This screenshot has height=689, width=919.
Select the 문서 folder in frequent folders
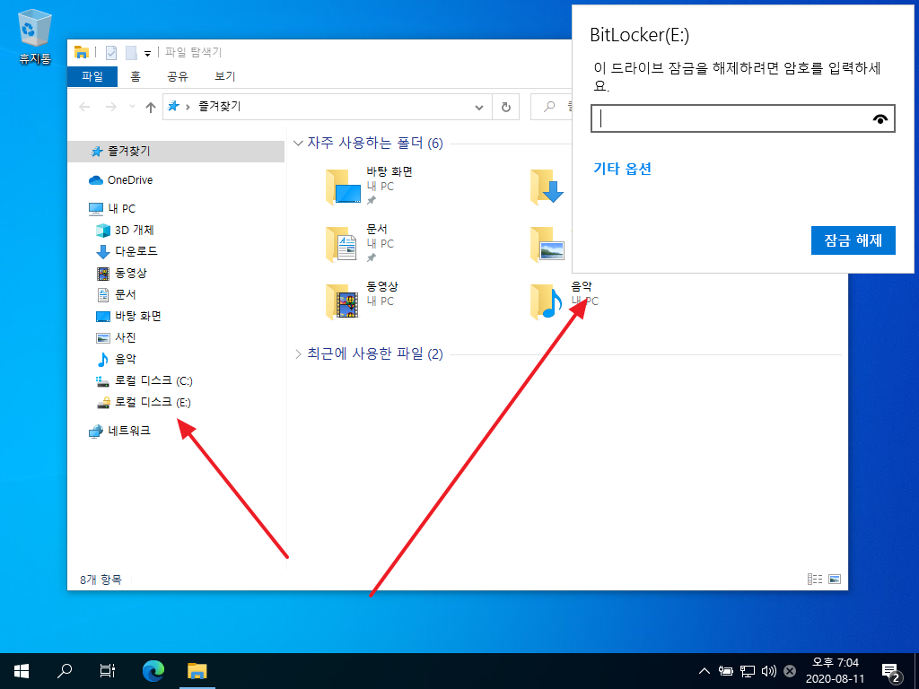click(361, 243)
